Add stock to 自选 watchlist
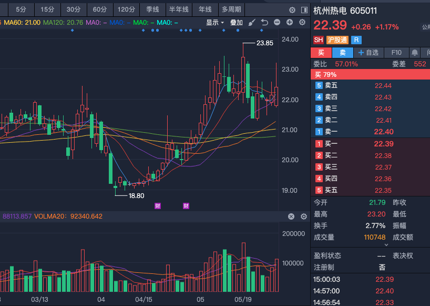 pyautogui.click(x=368, y=53)
